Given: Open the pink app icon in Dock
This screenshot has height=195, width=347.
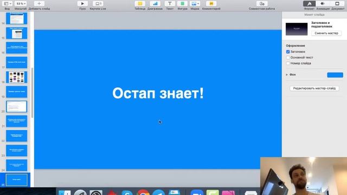Looking at the screenshot, I should pos(228,192).
